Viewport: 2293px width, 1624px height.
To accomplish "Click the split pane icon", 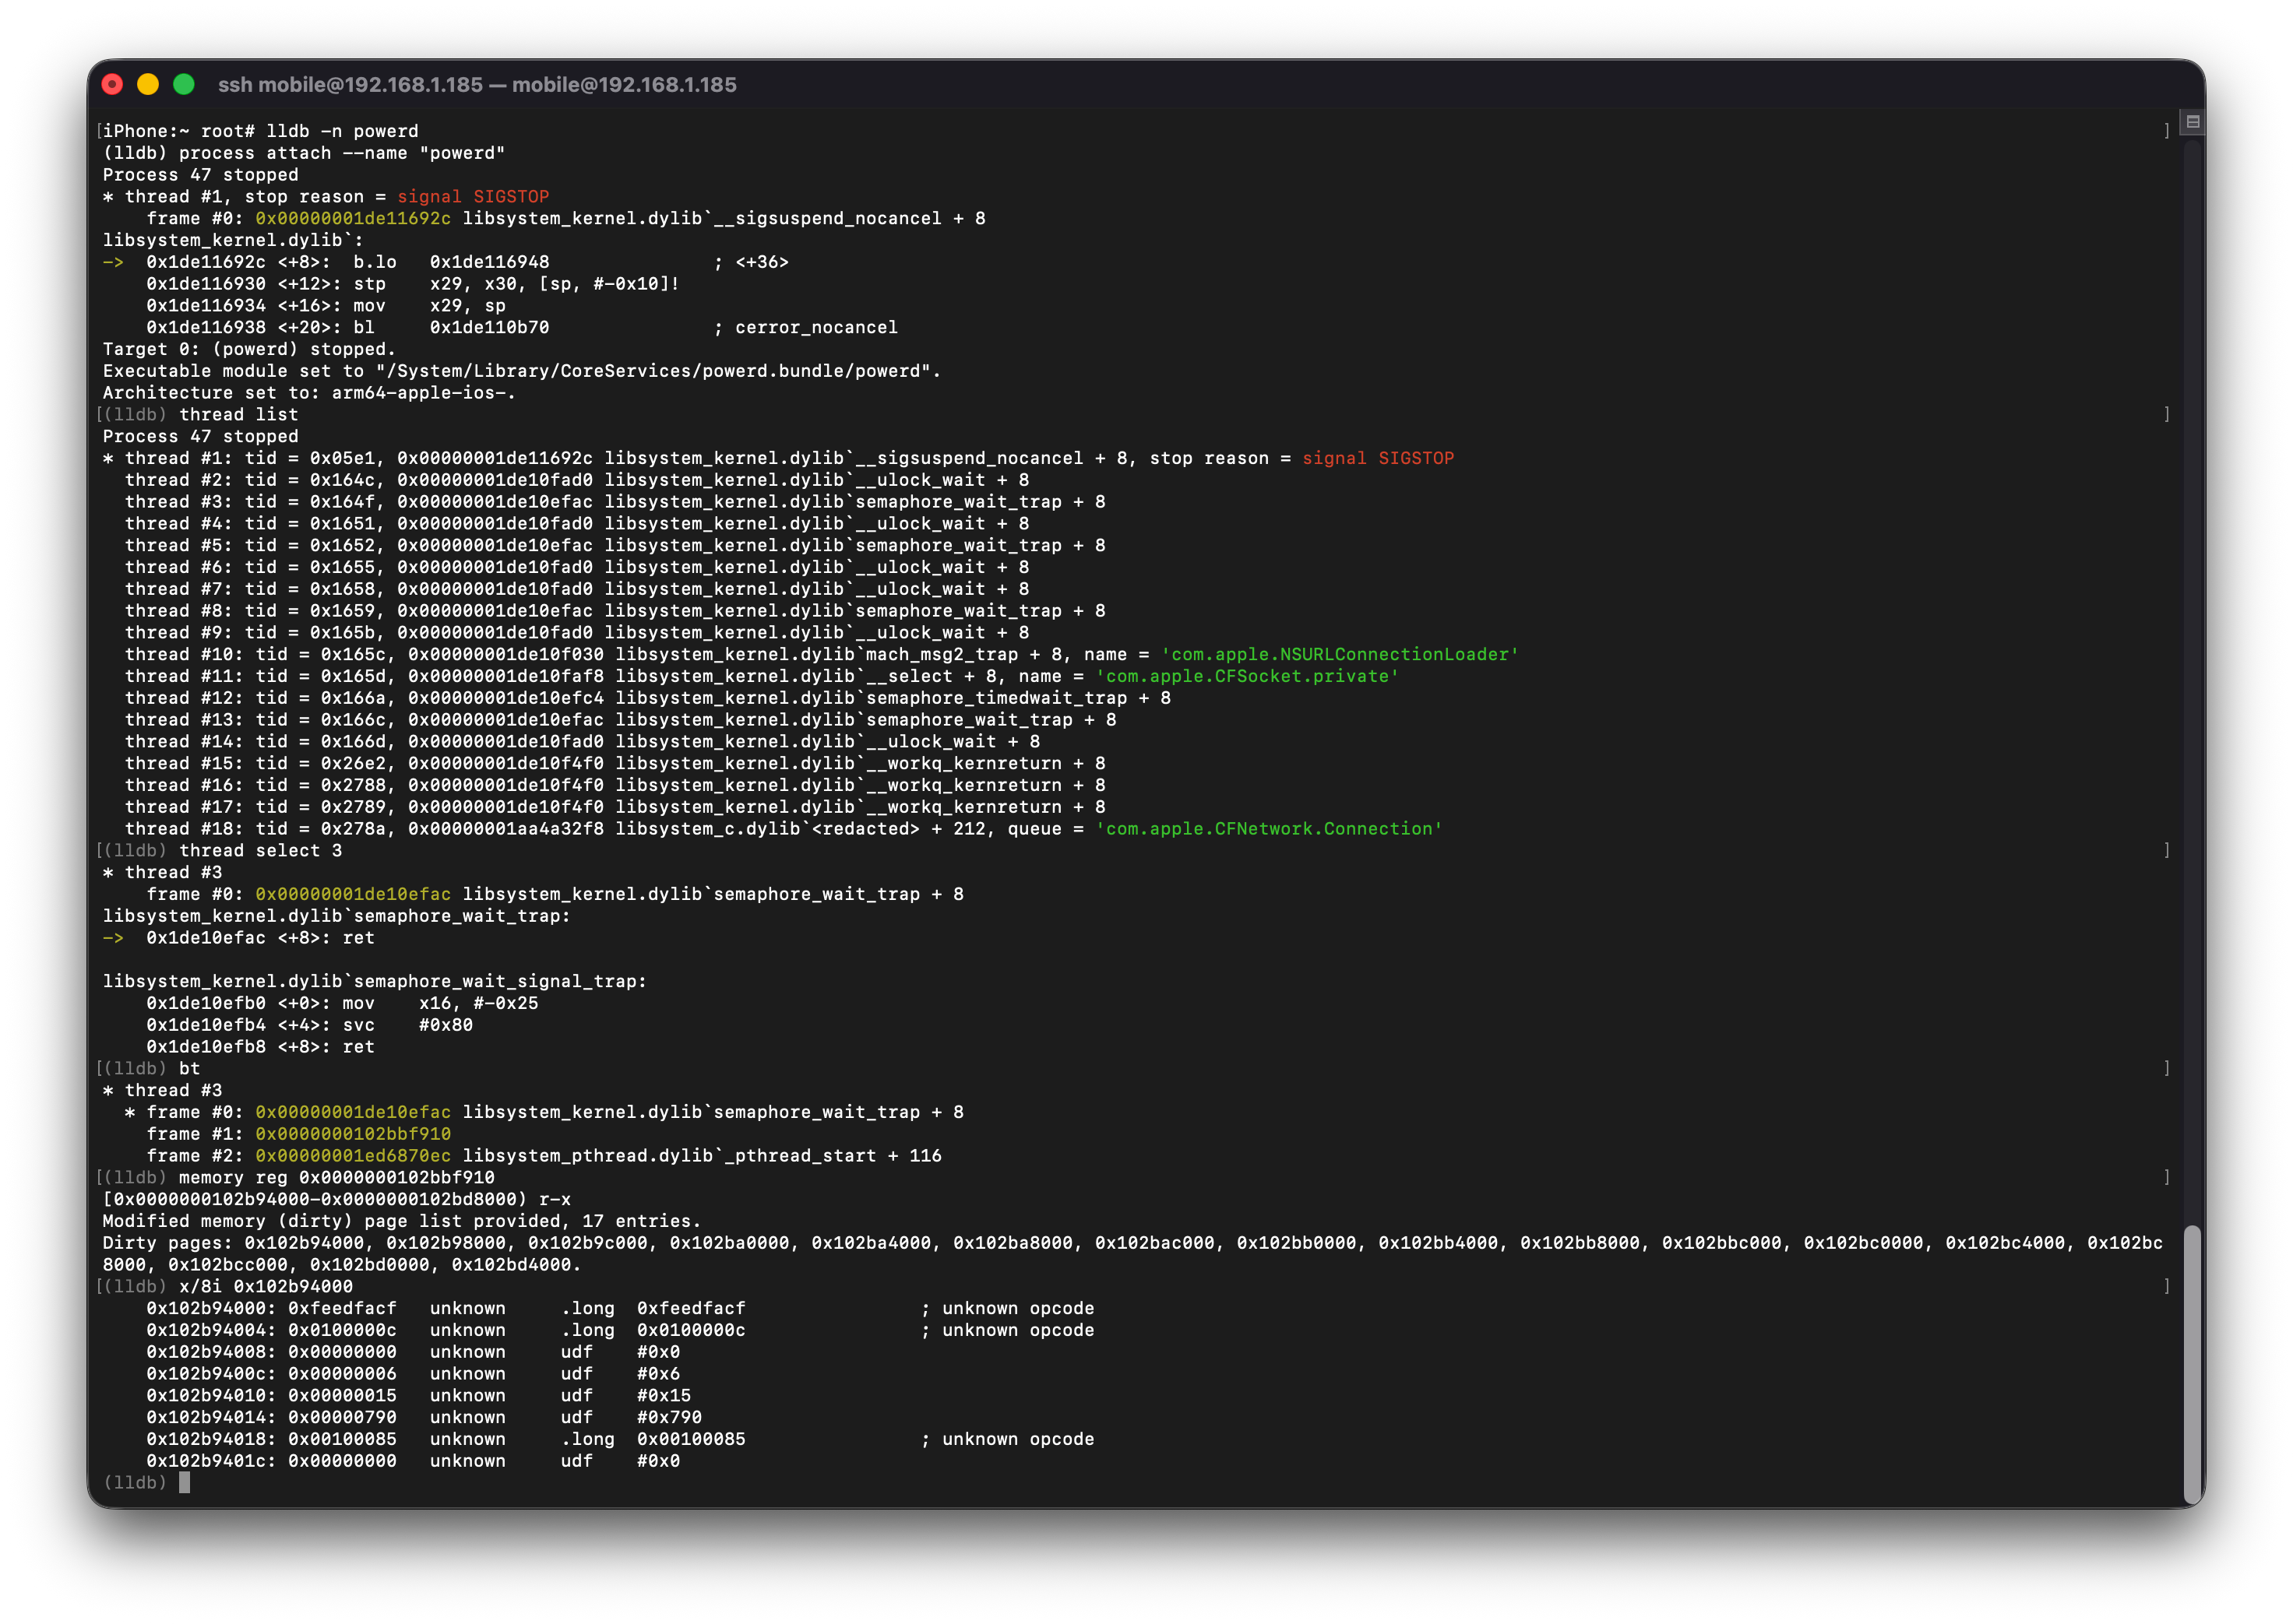I will 2192,122.
